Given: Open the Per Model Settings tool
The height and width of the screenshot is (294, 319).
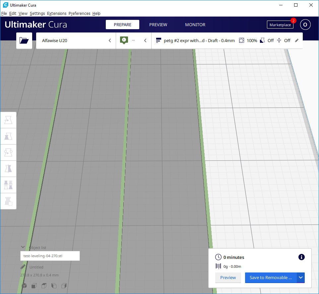Looking at the screenshot, I should click(x=8, y=185).
